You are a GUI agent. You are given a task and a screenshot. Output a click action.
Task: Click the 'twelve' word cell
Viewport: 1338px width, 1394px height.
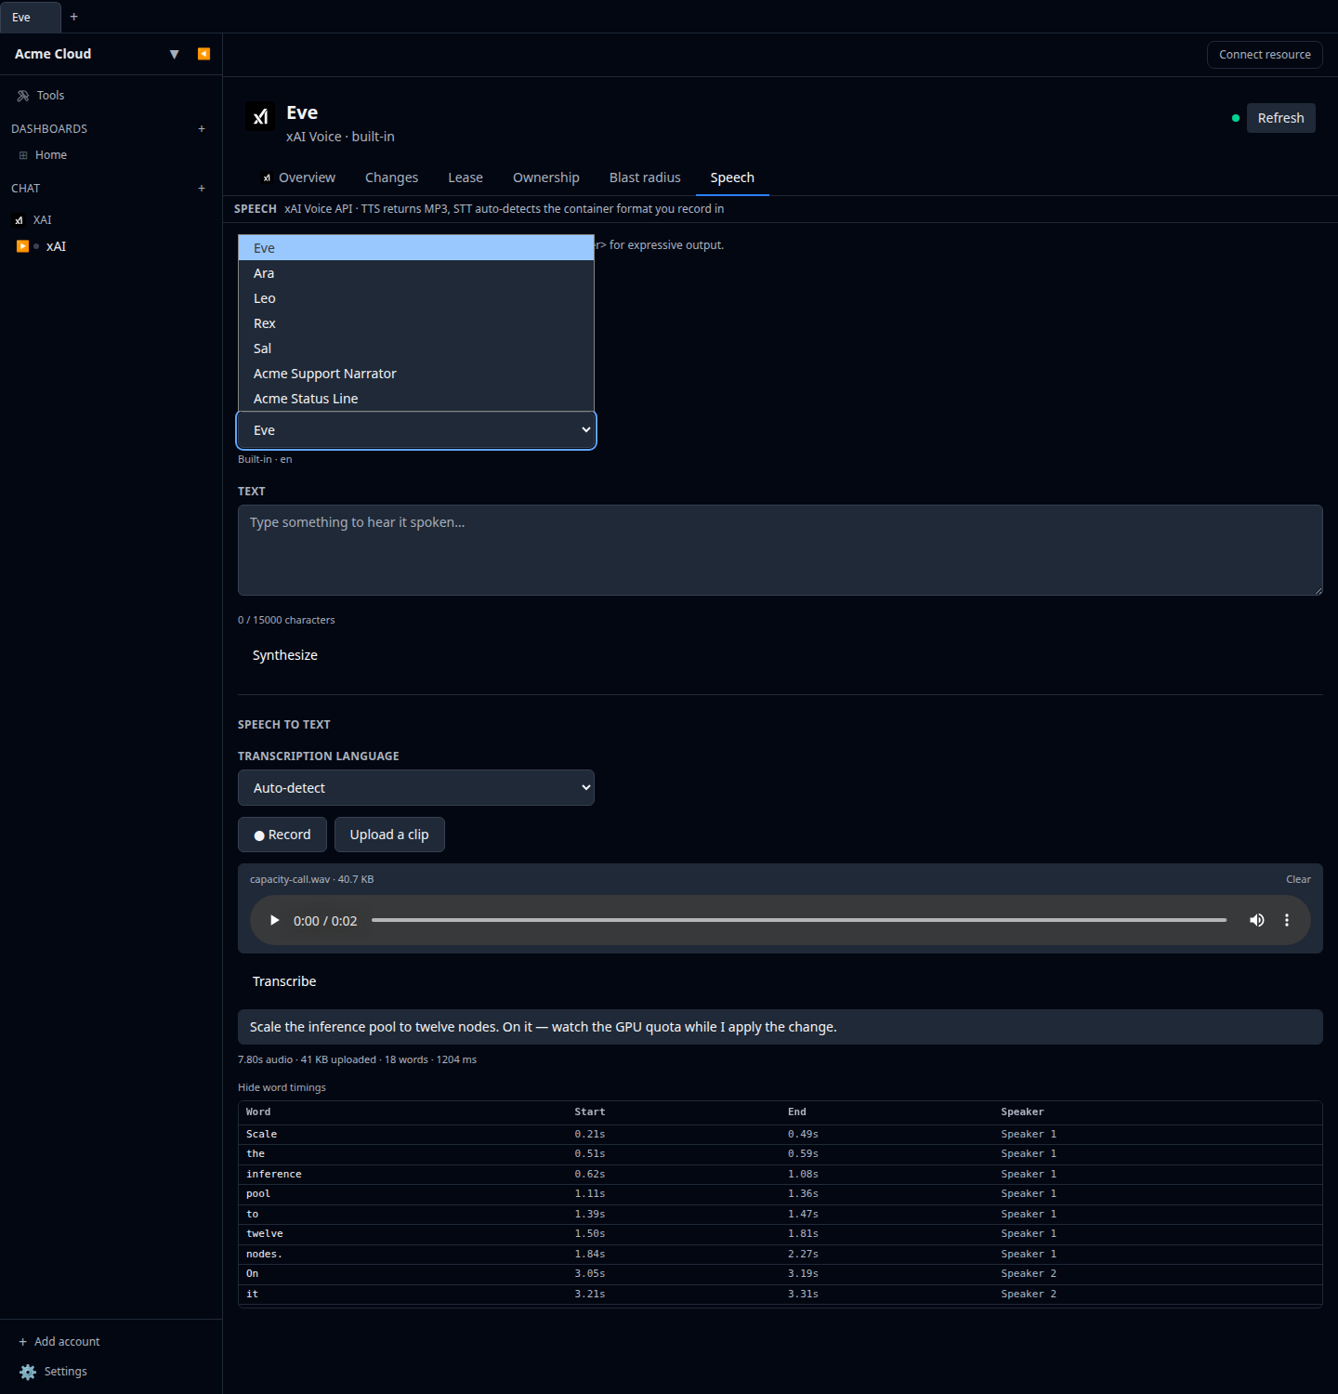(x=265, y=1234)
